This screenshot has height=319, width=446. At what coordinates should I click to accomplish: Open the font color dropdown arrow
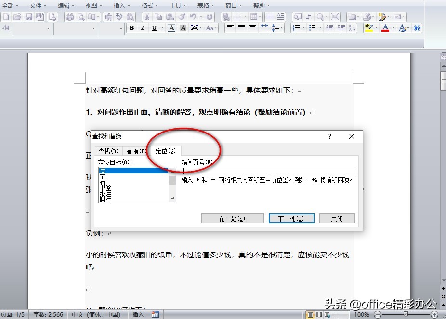pyautogui.click(x=393, y=28)
